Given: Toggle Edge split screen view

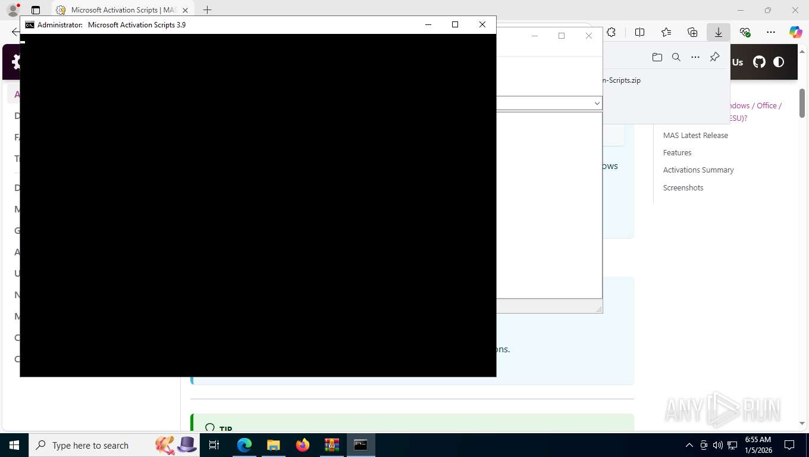Looking at the screenshot, I should [639, 32].
